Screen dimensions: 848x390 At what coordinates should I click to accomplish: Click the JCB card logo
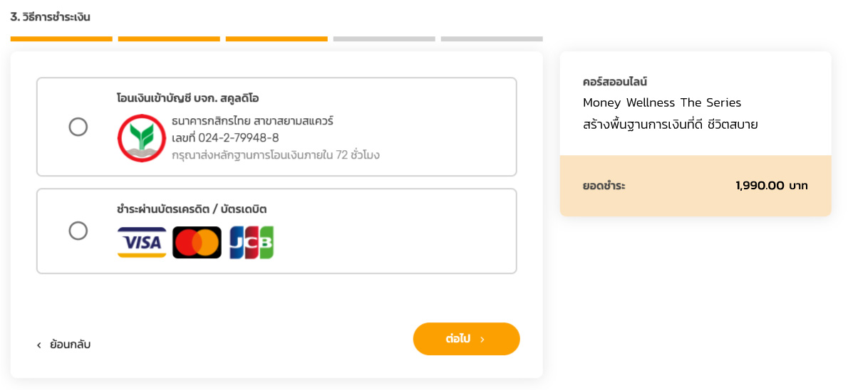[x=252, y=243]
